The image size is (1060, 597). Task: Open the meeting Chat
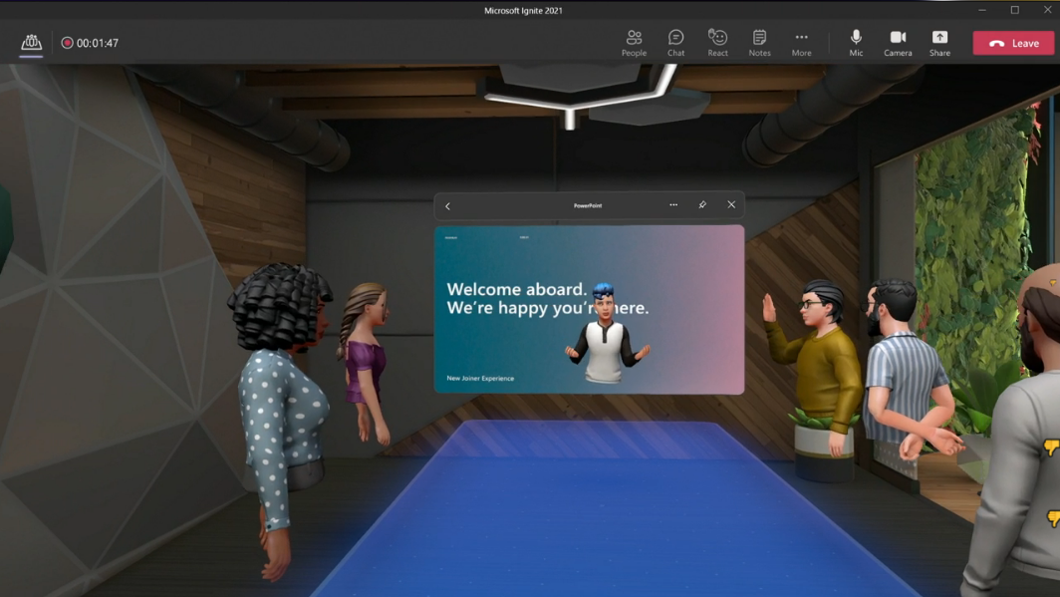[x=675, y=43]
